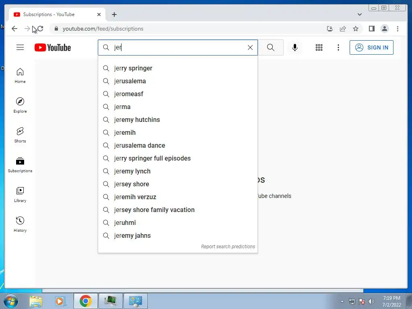Open Shorts in sidebar
The height and width of the screenshot is (309, 412).
pos(20,135)
